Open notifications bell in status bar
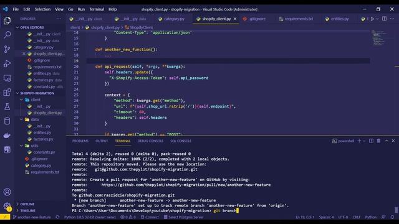This screenshot has width=399, height=224. pyautogui.click(x=392, y=217)
